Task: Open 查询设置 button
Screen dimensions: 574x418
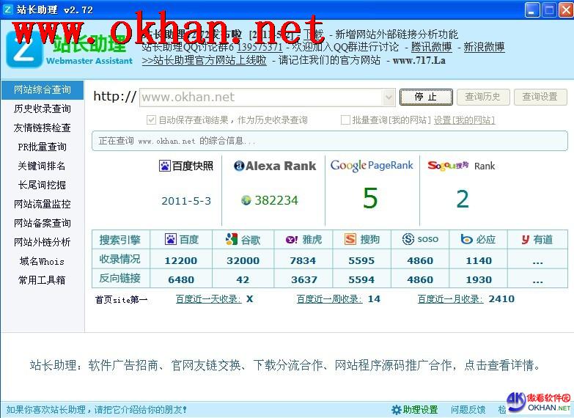Action: 540,97
